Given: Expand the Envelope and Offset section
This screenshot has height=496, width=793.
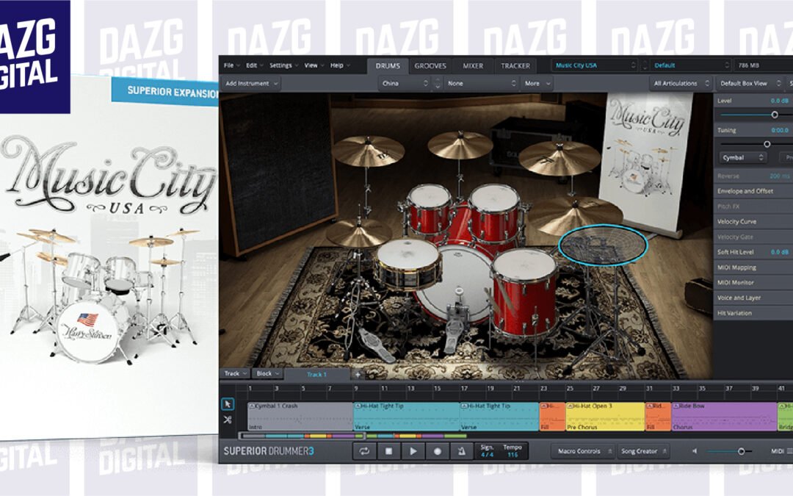Looking at the screenshot, I should pos(753,191).
